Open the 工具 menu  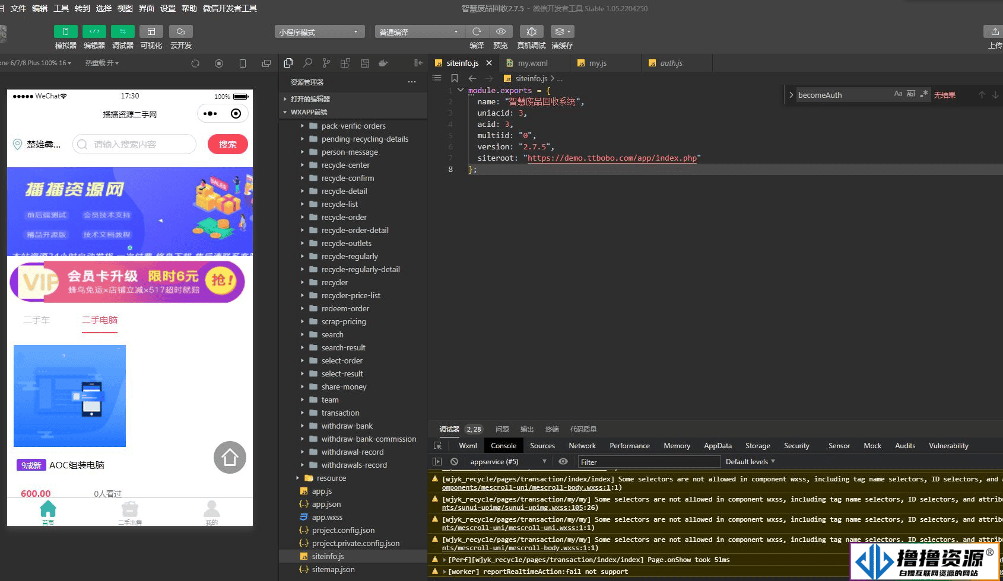coord(61,8)
